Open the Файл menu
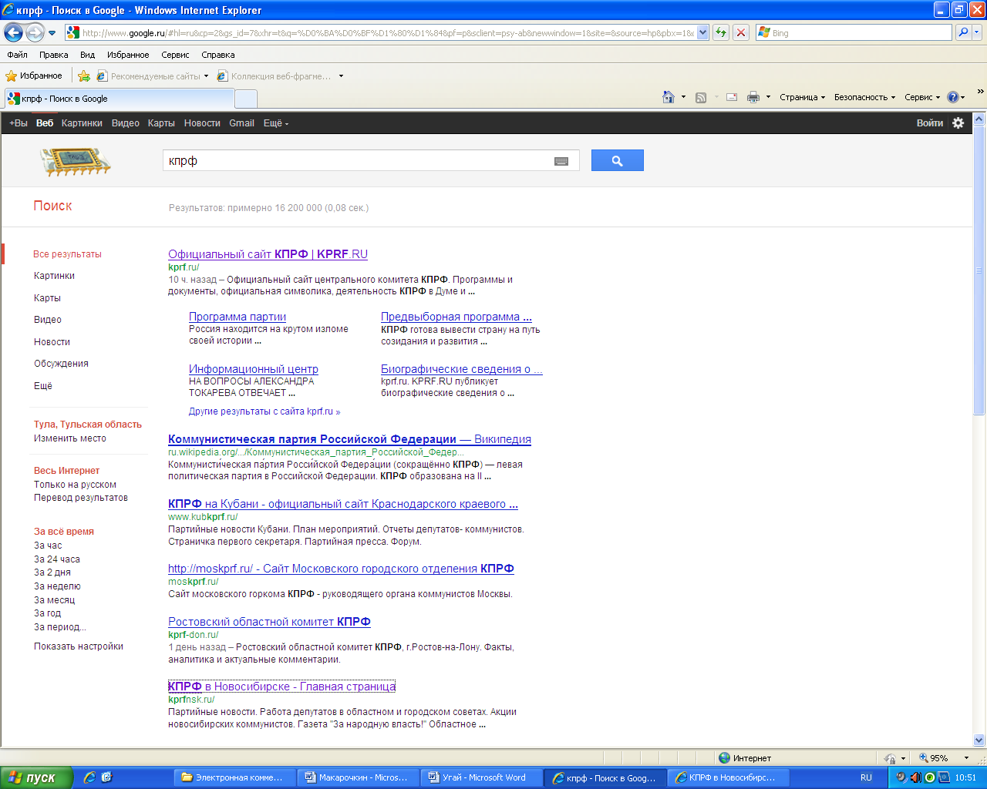The image size is (987, 789). pos(17,55)
